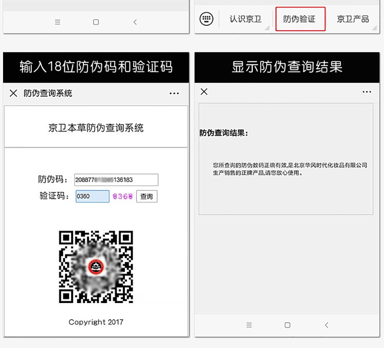This screenshot has width=384, height=348.
Task: Tap the back arrow in top-left phone
Action: 135,22
